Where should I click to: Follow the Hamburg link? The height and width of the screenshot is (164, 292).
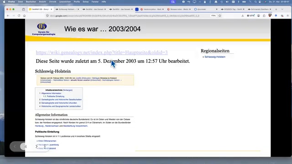click(x=39, y=126)
